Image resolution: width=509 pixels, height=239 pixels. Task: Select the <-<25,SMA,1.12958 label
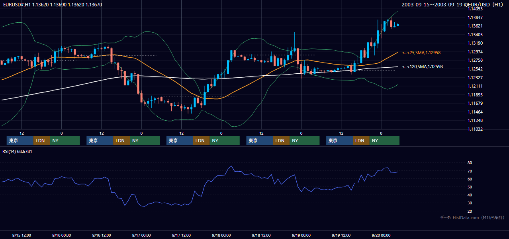tap(421, 53)
